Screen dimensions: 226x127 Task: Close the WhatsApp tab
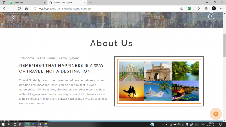(45, 3)
